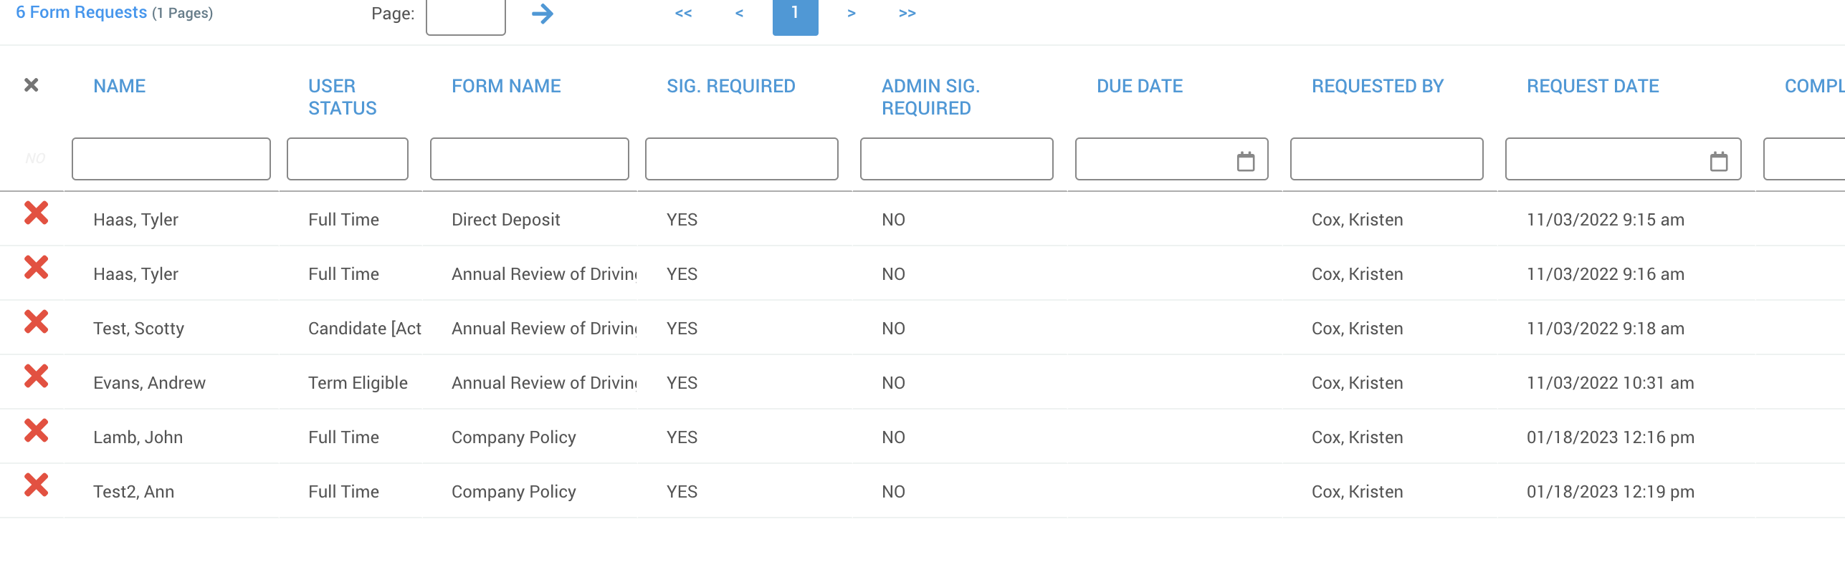Delete the Haas, Tyler Direct Deposit request
Screen dimensions: 1845x567
[x=36, y=213]
